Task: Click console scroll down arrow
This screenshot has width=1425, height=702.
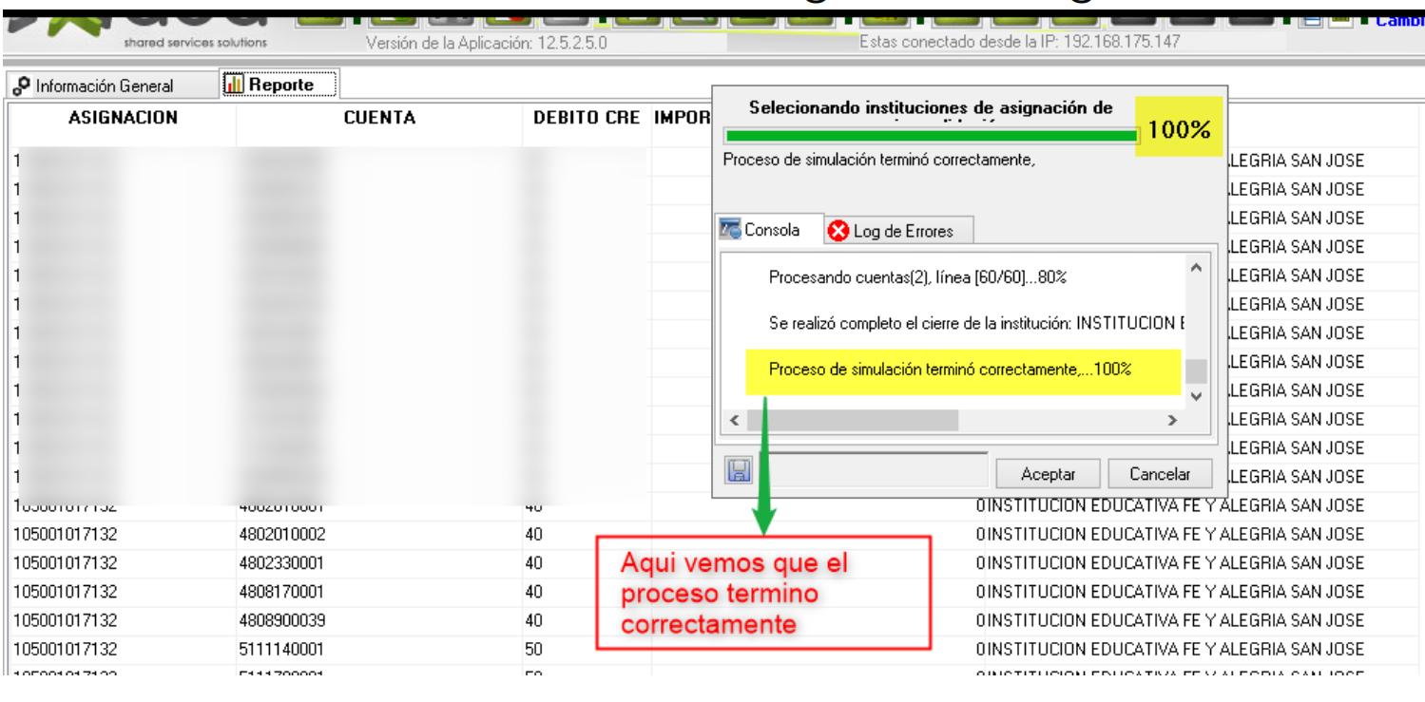Action: click(x=1196, y=395)
